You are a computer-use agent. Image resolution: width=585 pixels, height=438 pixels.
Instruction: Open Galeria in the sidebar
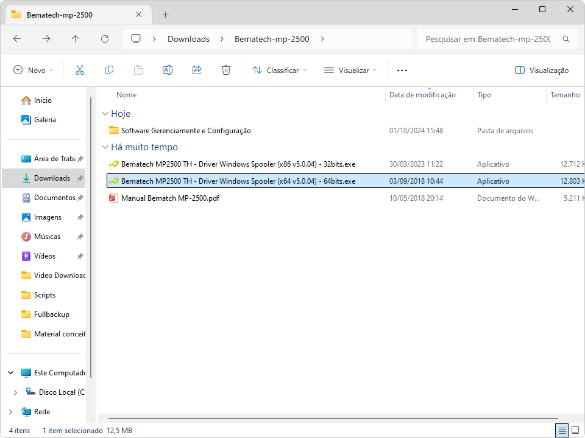(39, 120)
